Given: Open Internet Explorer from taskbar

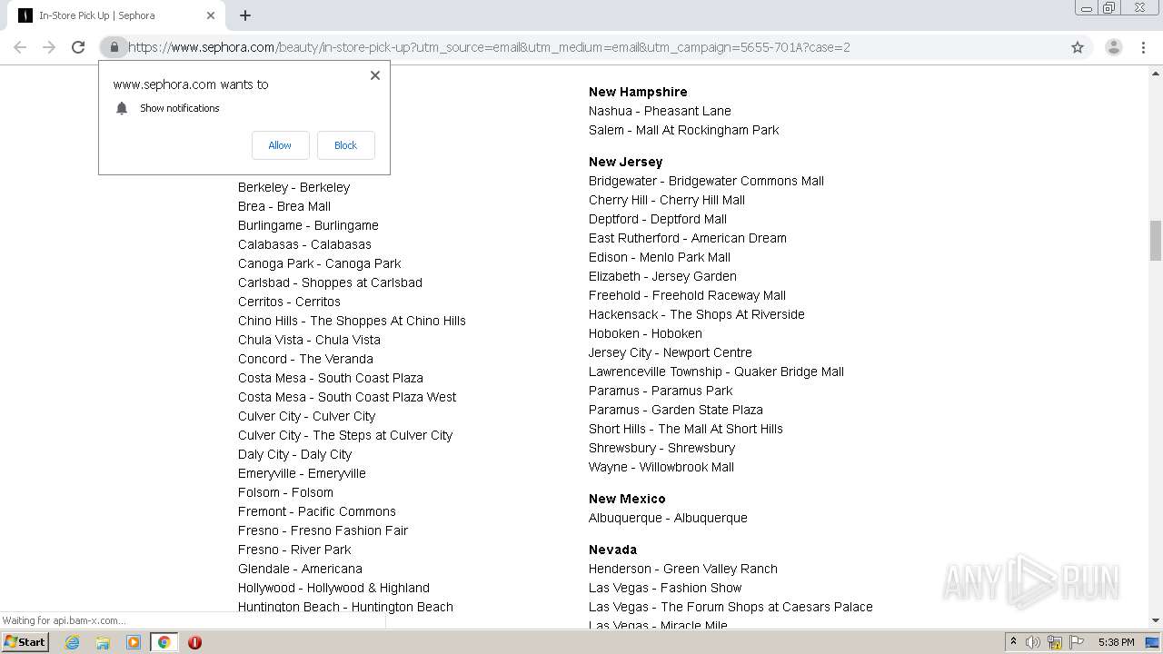Looking at the screenshot, I should [x=72, y=642].
